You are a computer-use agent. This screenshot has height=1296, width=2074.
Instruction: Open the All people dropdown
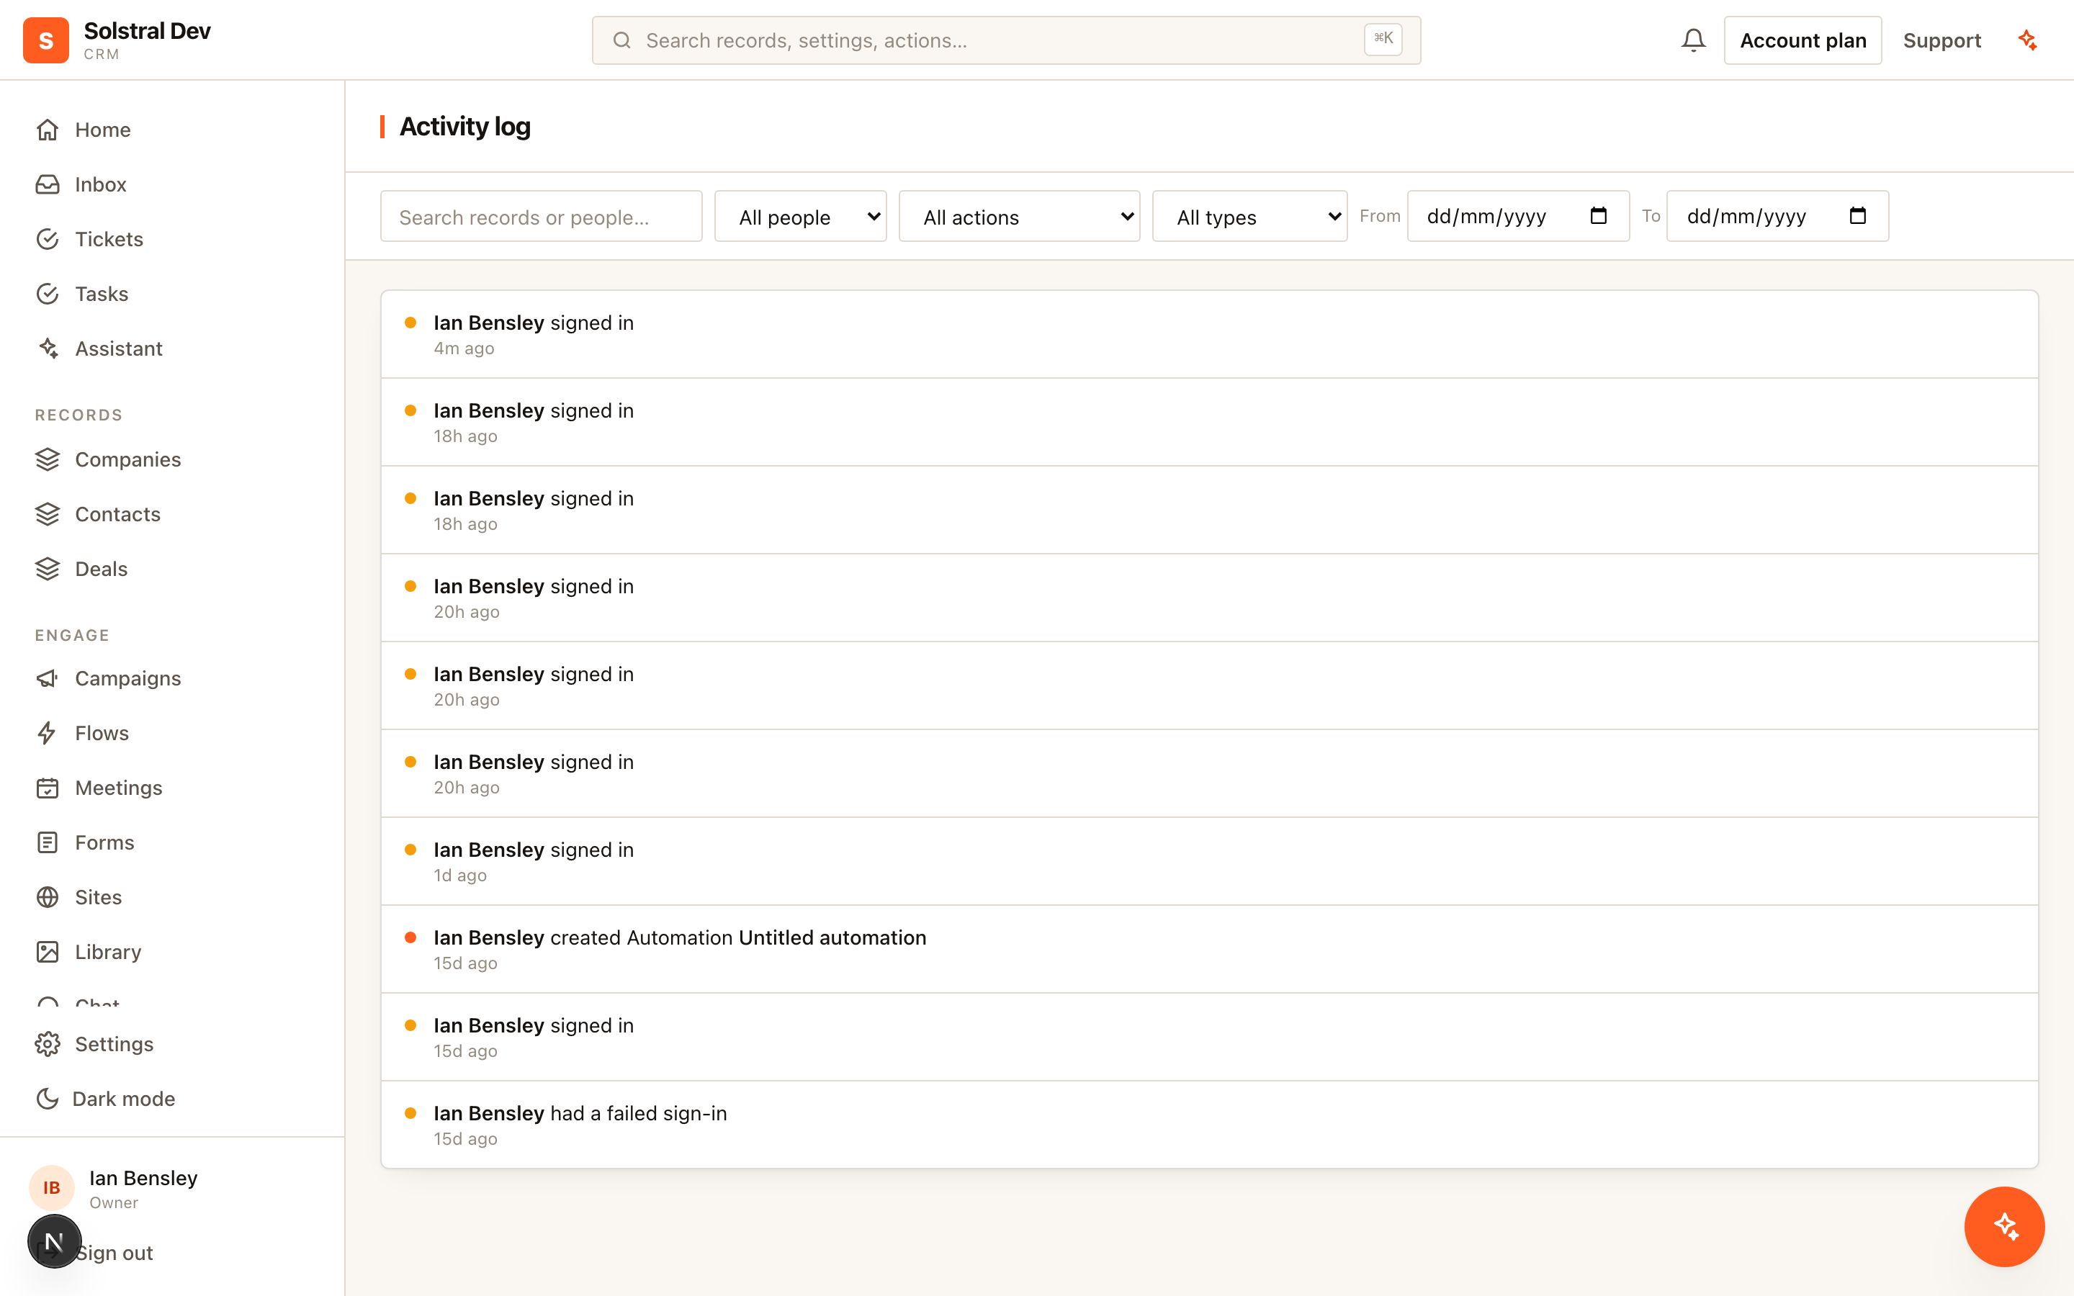coord(801,217)
